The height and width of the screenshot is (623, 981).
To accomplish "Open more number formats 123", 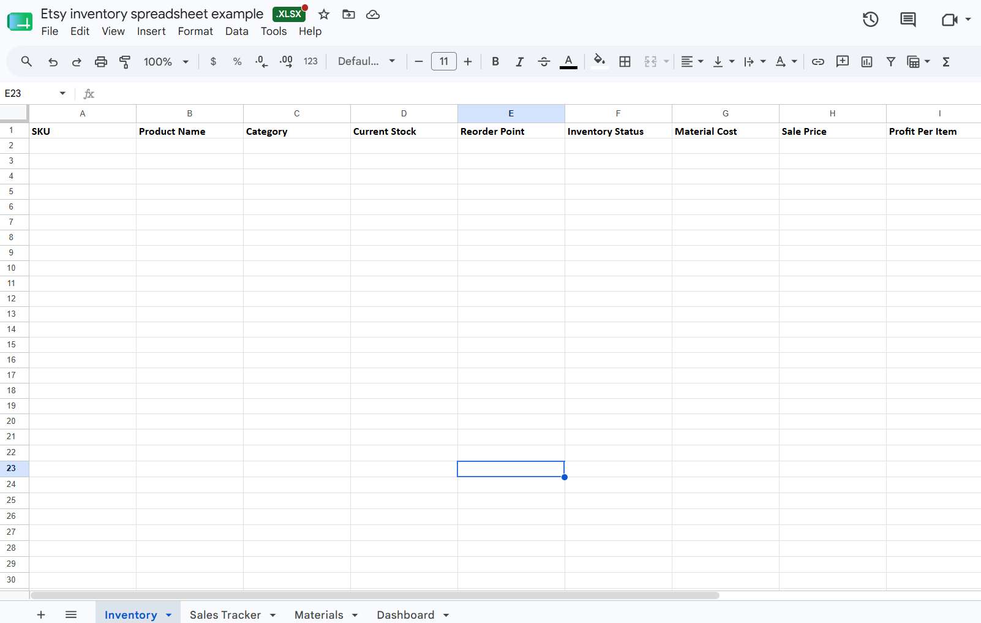I will pyautogui.click(x=310, y=61).
